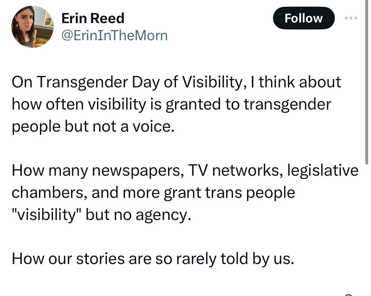The image size is (371, 296).
Task: Open the @ErinInTheMorn handle link
Action: point(114,35)
